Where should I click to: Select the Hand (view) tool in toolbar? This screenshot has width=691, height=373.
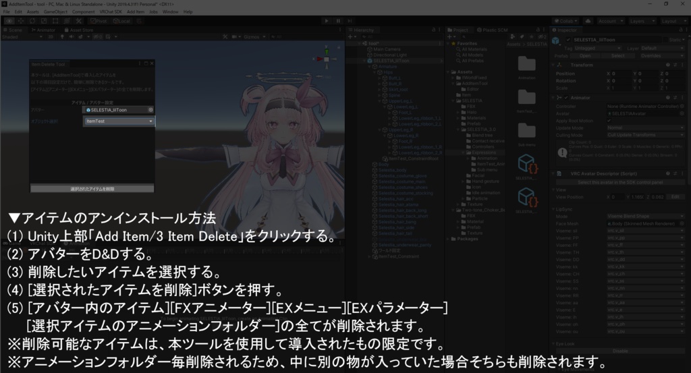(9, 21)
